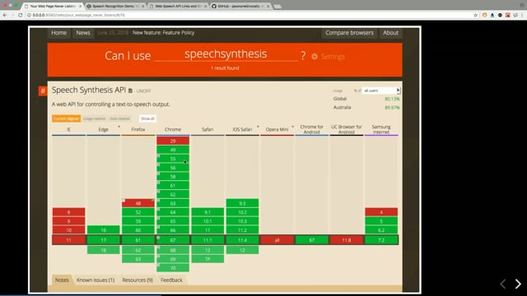Open the Chrome browser menu dots
Screen dimensions: 527x296
coord(522,15)
